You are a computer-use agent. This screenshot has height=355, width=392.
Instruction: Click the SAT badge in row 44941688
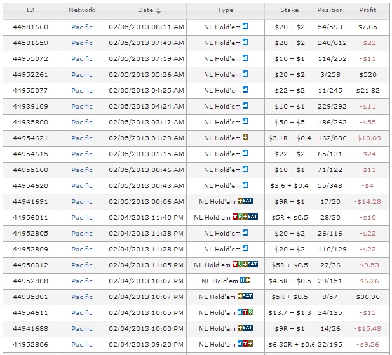(x=248, y=328)
